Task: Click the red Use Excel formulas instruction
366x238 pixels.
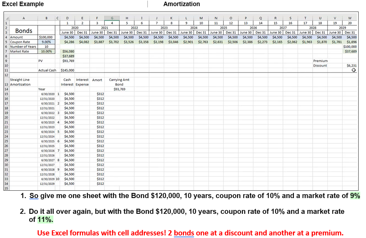Action: pos(190,233)
